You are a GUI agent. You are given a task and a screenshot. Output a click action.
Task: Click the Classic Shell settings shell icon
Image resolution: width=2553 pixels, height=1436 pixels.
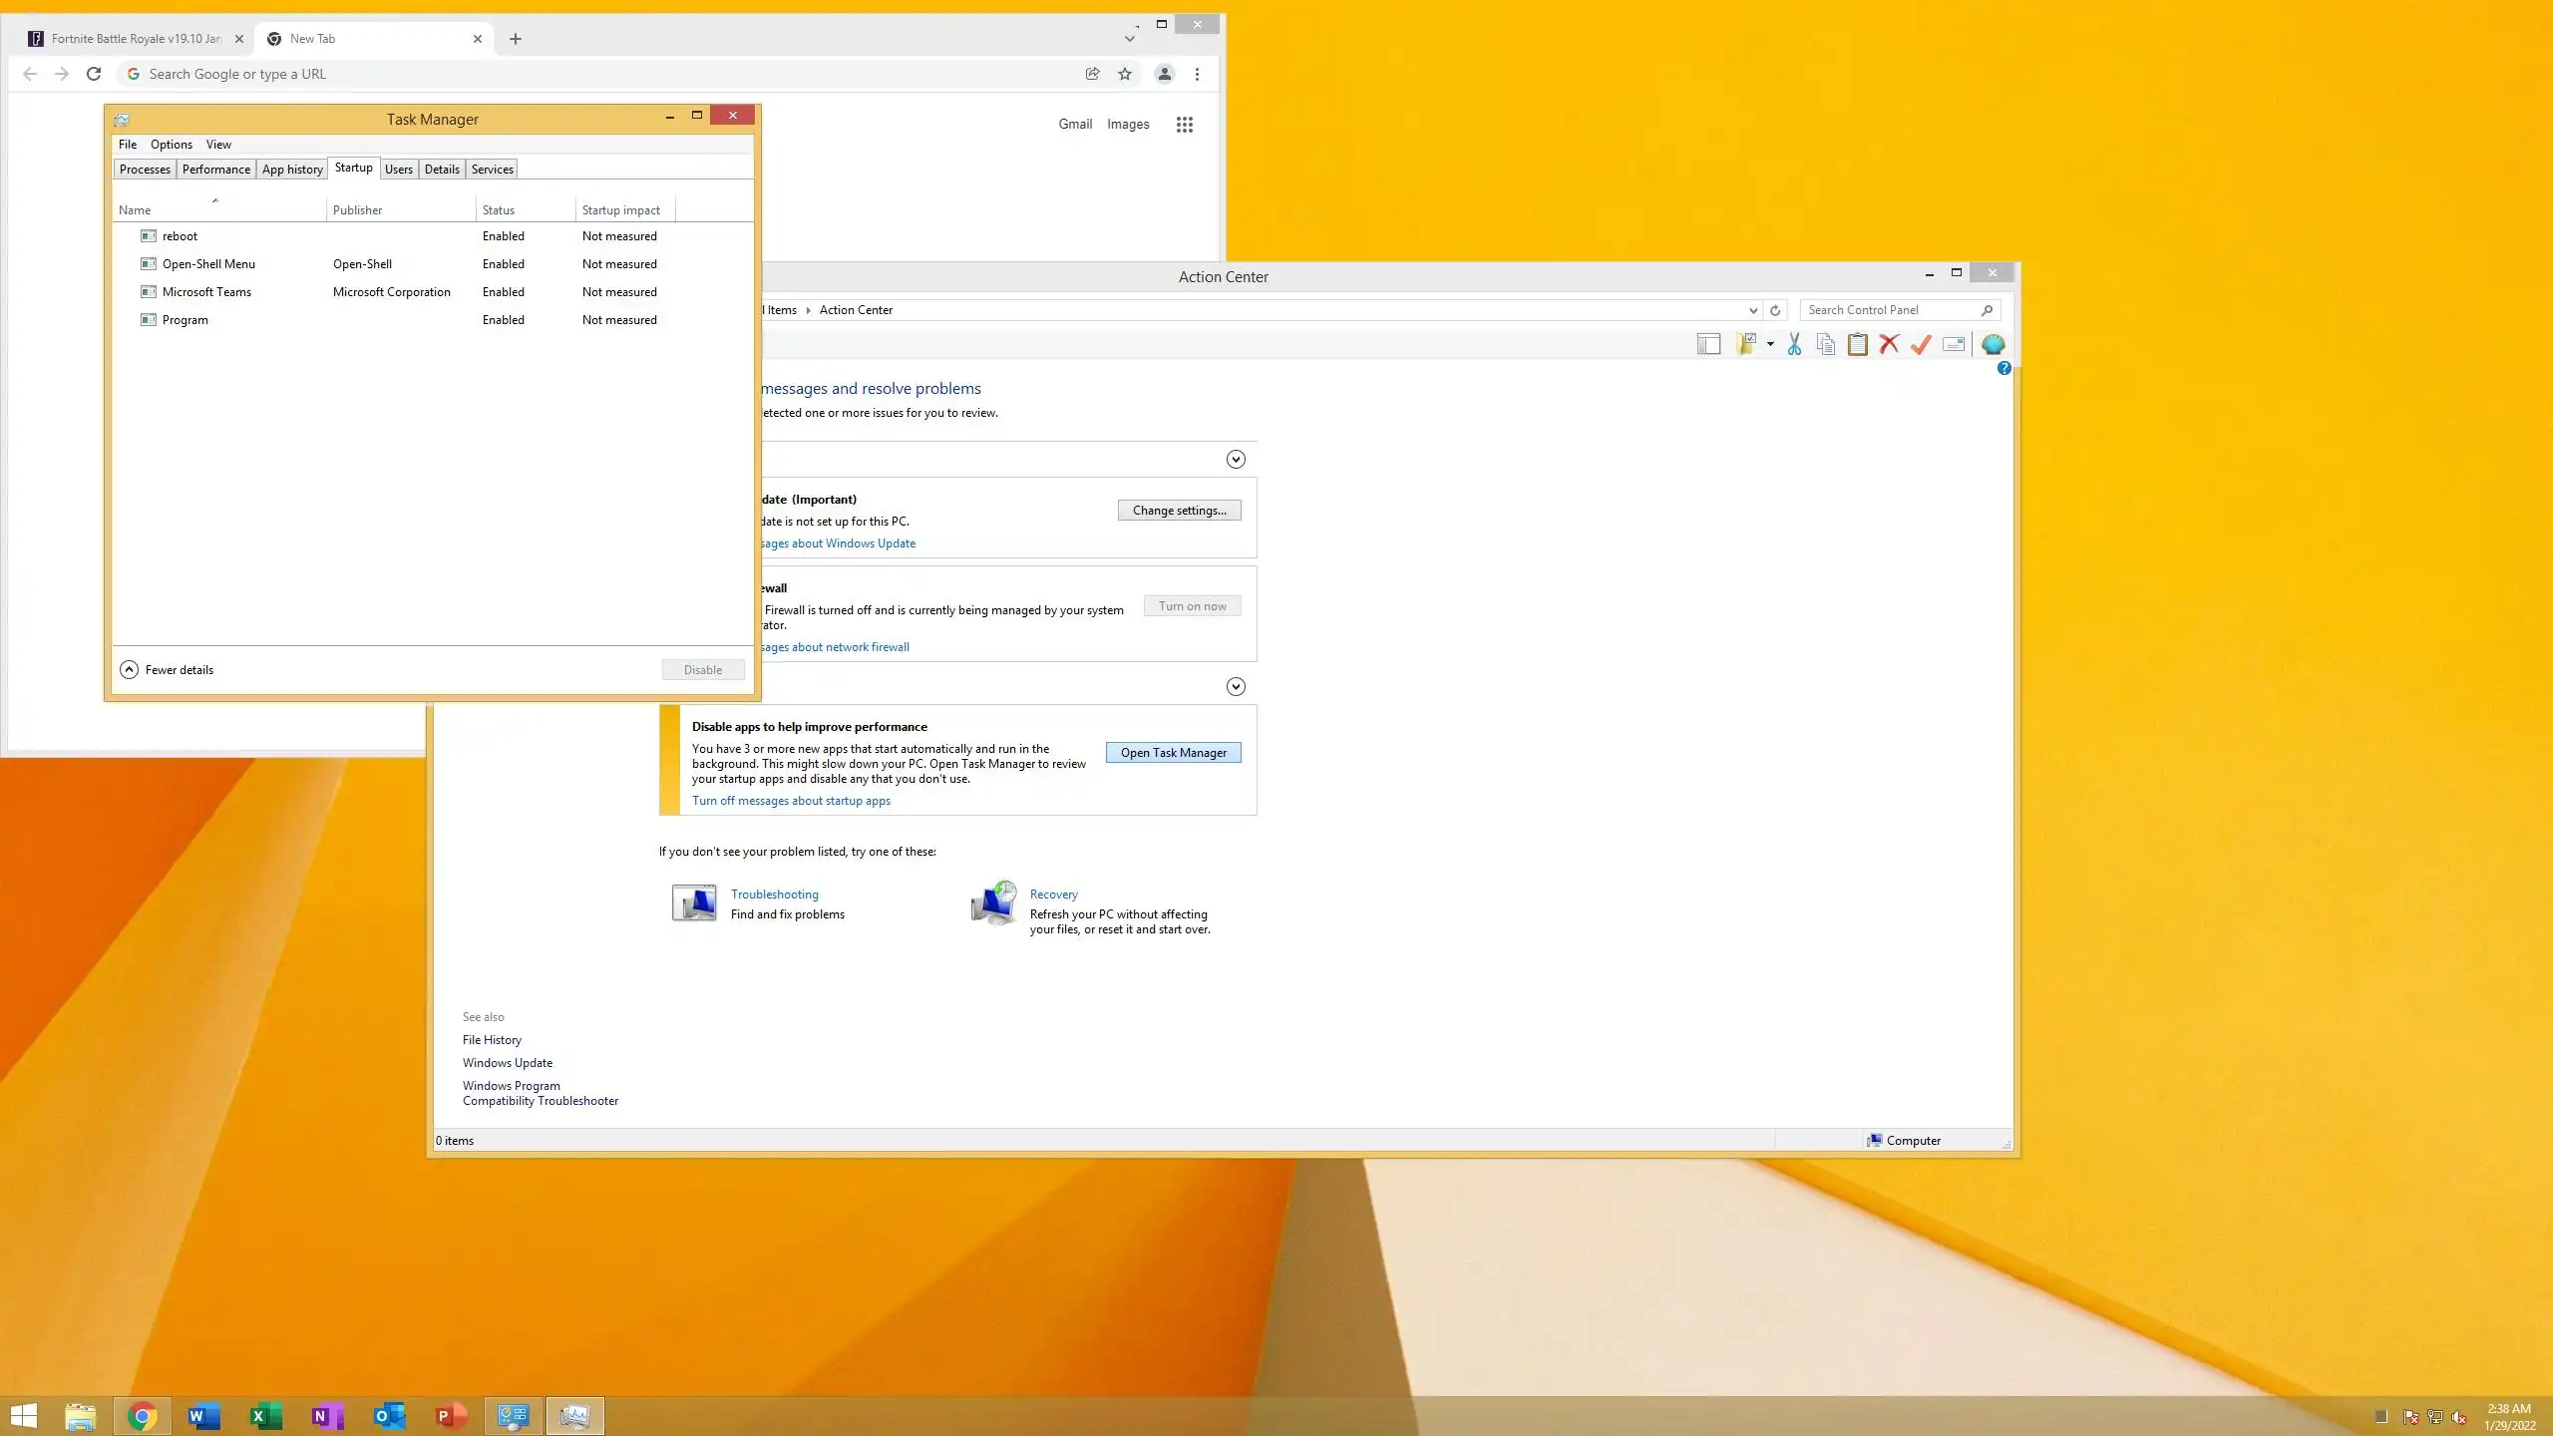coord(1993,345)
